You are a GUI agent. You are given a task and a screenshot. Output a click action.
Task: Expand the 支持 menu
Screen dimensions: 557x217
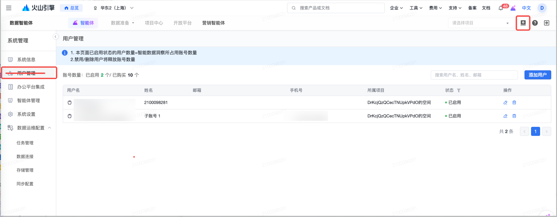[x=455, y=8]
